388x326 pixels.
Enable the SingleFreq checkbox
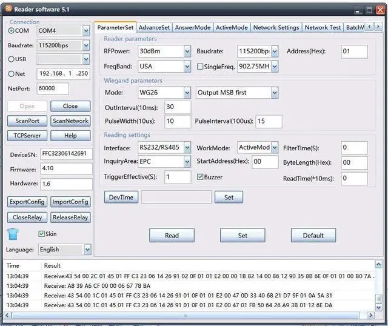(201, 66)
